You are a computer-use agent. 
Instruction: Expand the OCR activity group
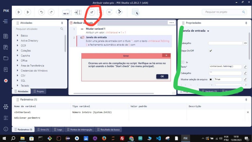pos(18,45)
